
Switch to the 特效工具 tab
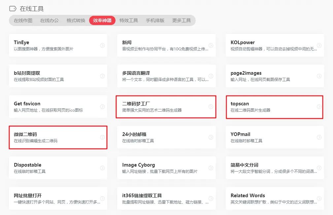click(x=128, y=20)
